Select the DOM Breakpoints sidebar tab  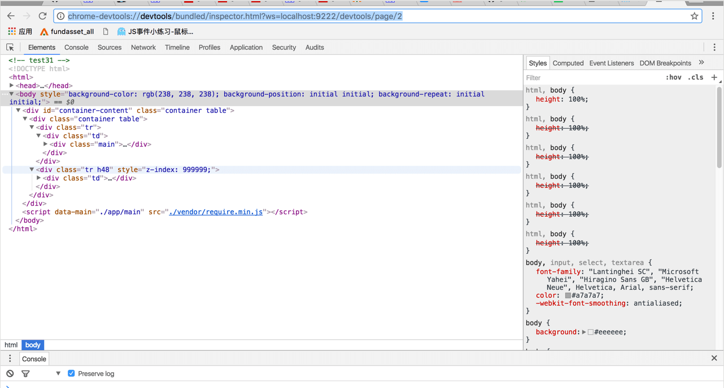point(665,63)
